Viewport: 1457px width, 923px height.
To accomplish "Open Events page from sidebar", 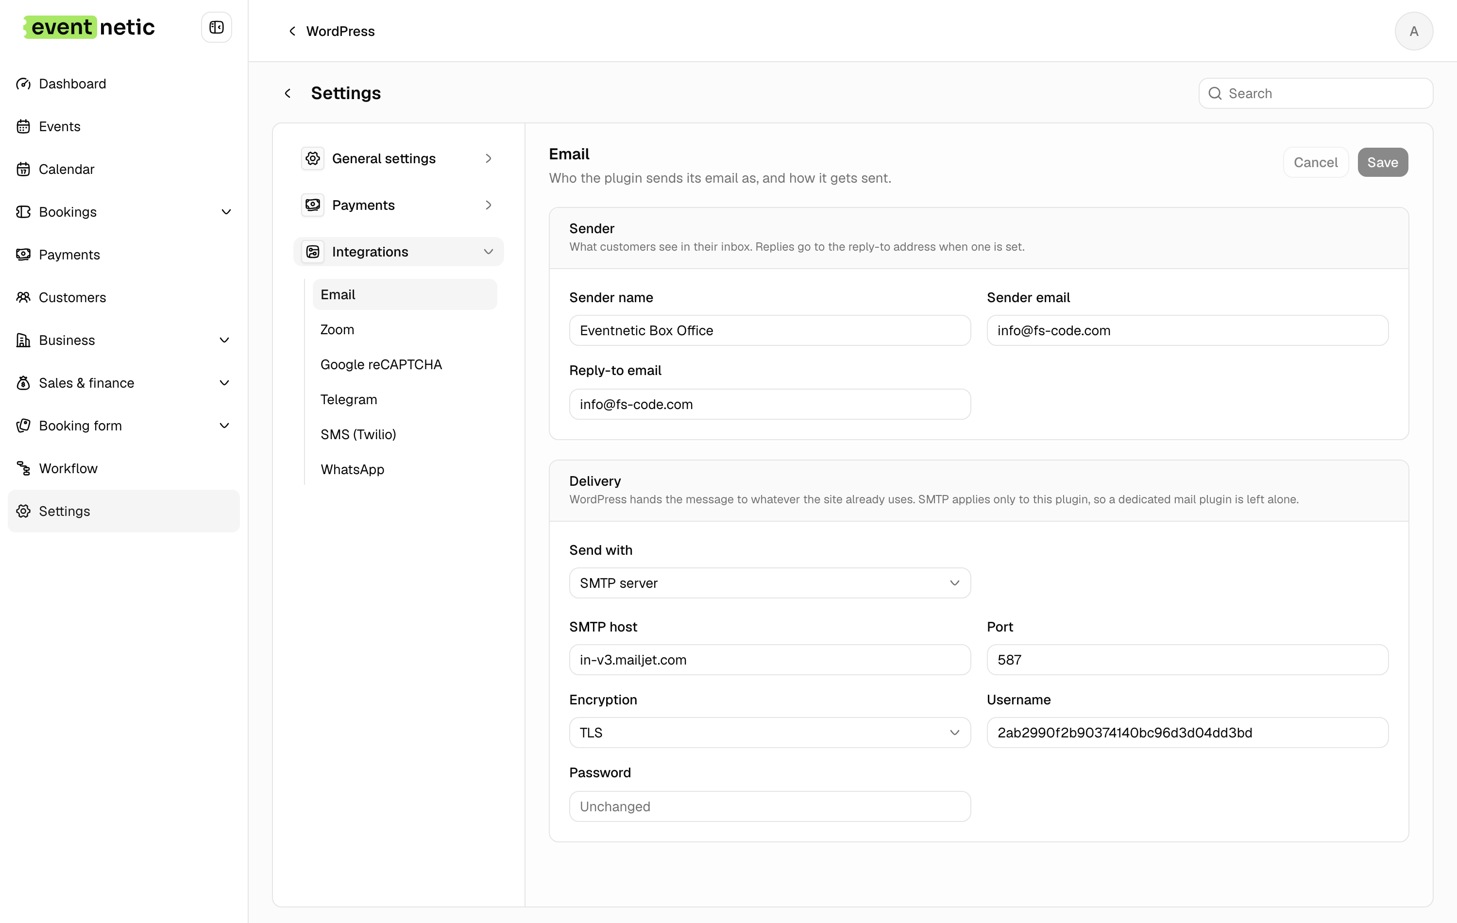I will tap(123, 126).
